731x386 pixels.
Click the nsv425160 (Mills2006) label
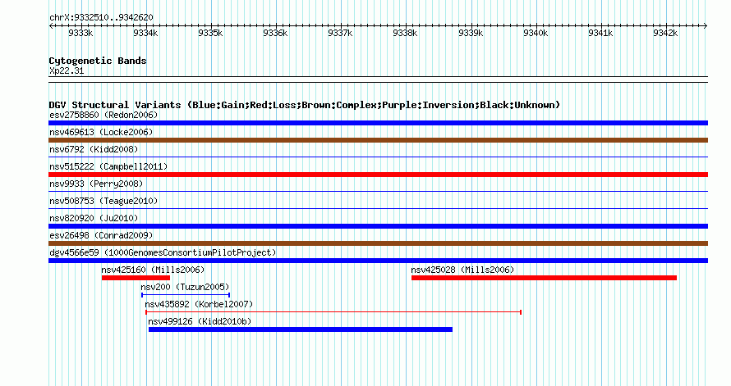[153, 270]
